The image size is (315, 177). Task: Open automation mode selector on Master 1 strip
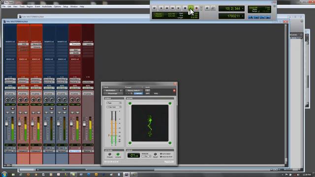click(88, 88)
